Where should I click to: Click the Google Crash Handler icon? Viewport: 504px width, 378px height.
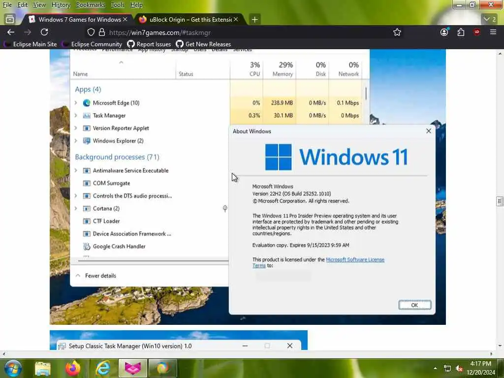pos(87,246)
